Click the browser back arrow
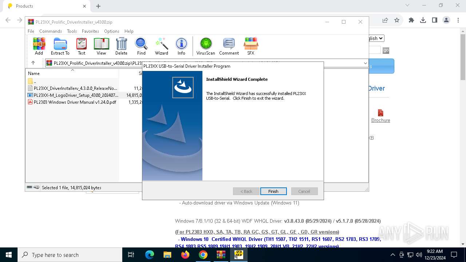The image size is (466, 262). point(8,20)
